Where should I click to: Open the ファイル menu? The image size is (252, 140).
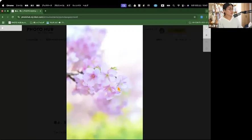(19, 5)
